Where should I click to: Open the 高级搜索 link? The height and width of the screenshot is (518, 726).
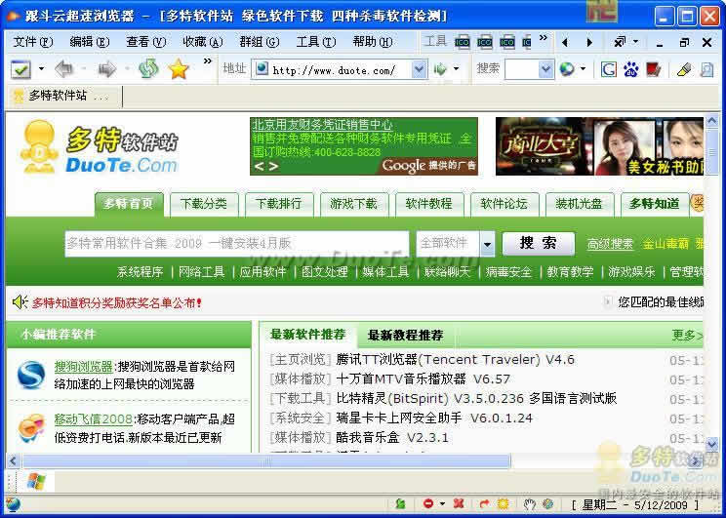610,244
